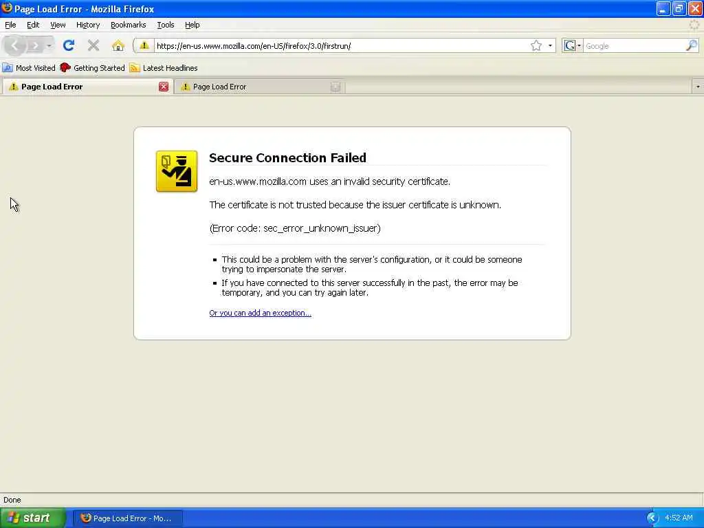704x528 pixels.
Task: Click the activity throbber indicator
Action: tap(694, 25)
